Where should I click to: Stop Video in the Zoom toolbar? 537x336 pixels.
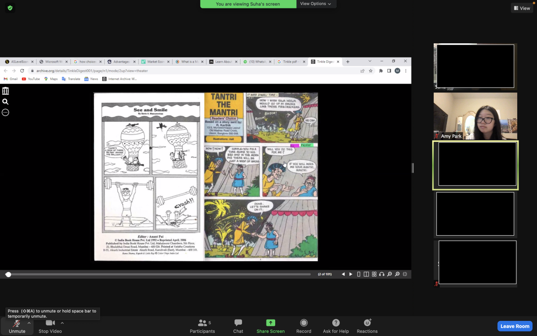(50, 326)
